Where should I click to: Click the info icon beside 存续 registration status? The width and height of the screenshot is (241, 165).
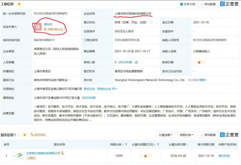pyautogui.click(x=151, y=22)
